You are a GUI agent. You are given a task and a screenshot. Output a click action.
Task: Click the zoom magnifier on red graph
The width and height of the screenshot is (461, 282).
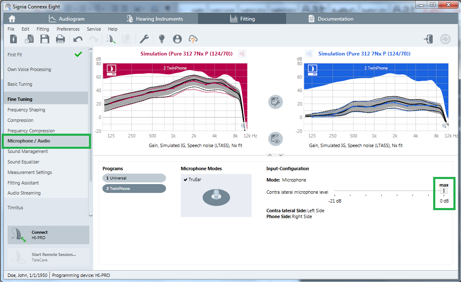(243, 126)
